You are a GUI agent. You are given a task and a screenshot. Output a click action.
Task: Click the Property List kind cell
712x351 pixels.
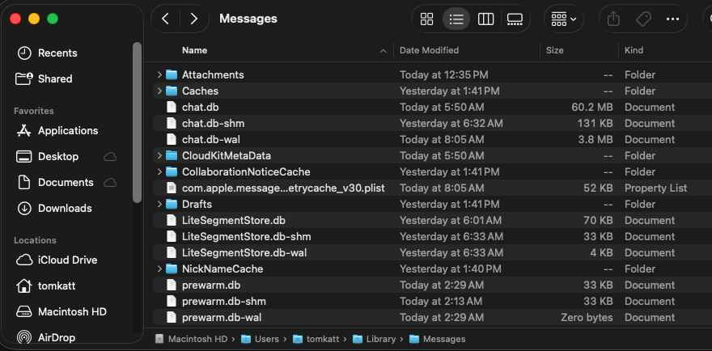pos(655,188)
